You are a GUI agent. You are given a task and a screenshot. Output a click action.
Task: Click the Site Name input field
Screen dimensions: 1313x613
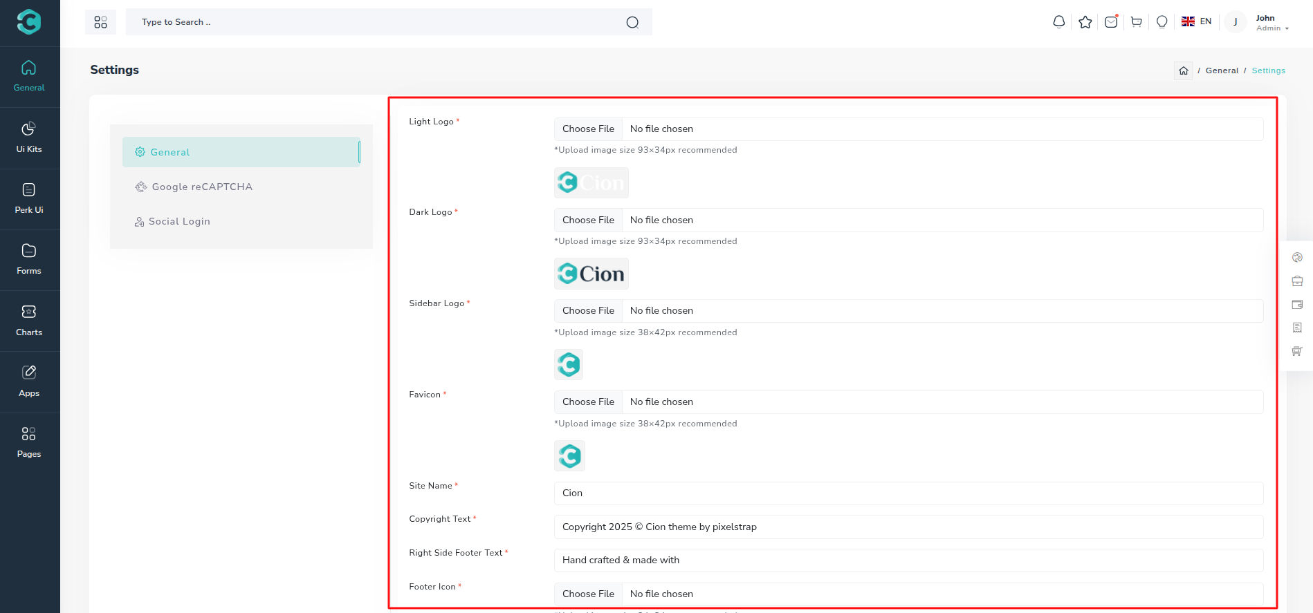tap(908, 493)
